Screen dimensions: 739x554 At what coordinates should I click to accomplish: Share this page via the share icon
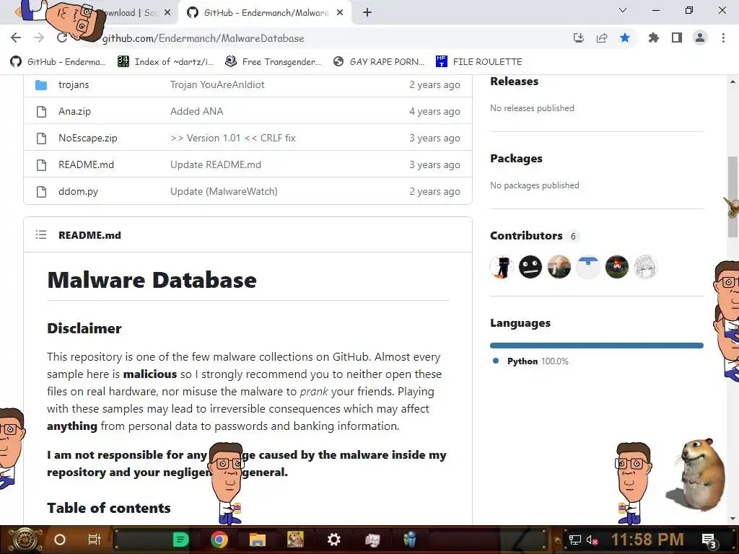coord(602,38)
